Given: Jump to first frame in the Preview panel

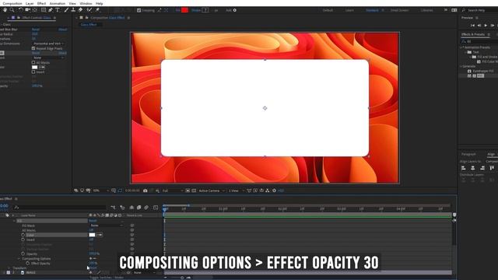Looking at the screenshot, I should pyautogui.click(x=472, y=26).
